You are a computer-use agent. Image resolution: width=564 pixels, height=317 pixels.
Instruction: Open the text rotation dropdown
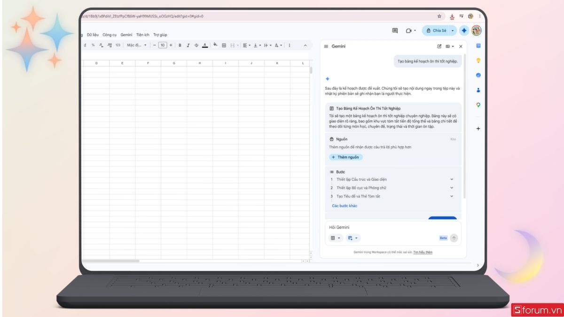[x=278, y=45]
